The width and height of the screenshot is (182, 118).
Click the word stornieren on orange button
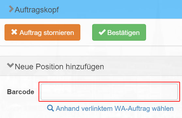click(59, 33)
